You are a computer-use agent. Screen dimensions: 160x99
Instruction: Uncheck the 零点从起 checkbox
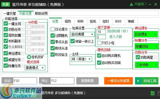point(53,42)
